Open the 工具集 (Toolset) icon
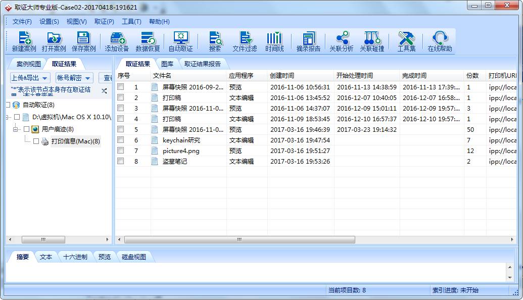The height and width of the screenshot is (300, 523). [x=406, y=41]
